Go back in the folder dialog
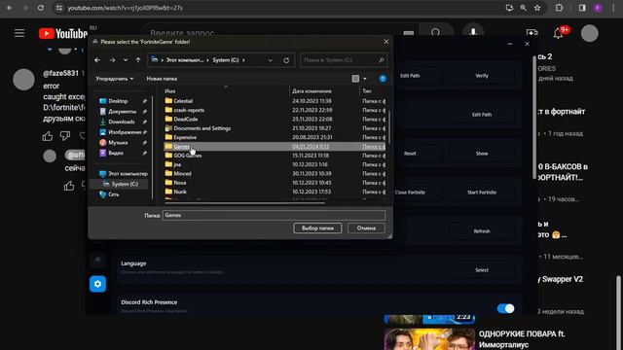Image resolution: width=623 pixels, height=350 pixels. 97,60
